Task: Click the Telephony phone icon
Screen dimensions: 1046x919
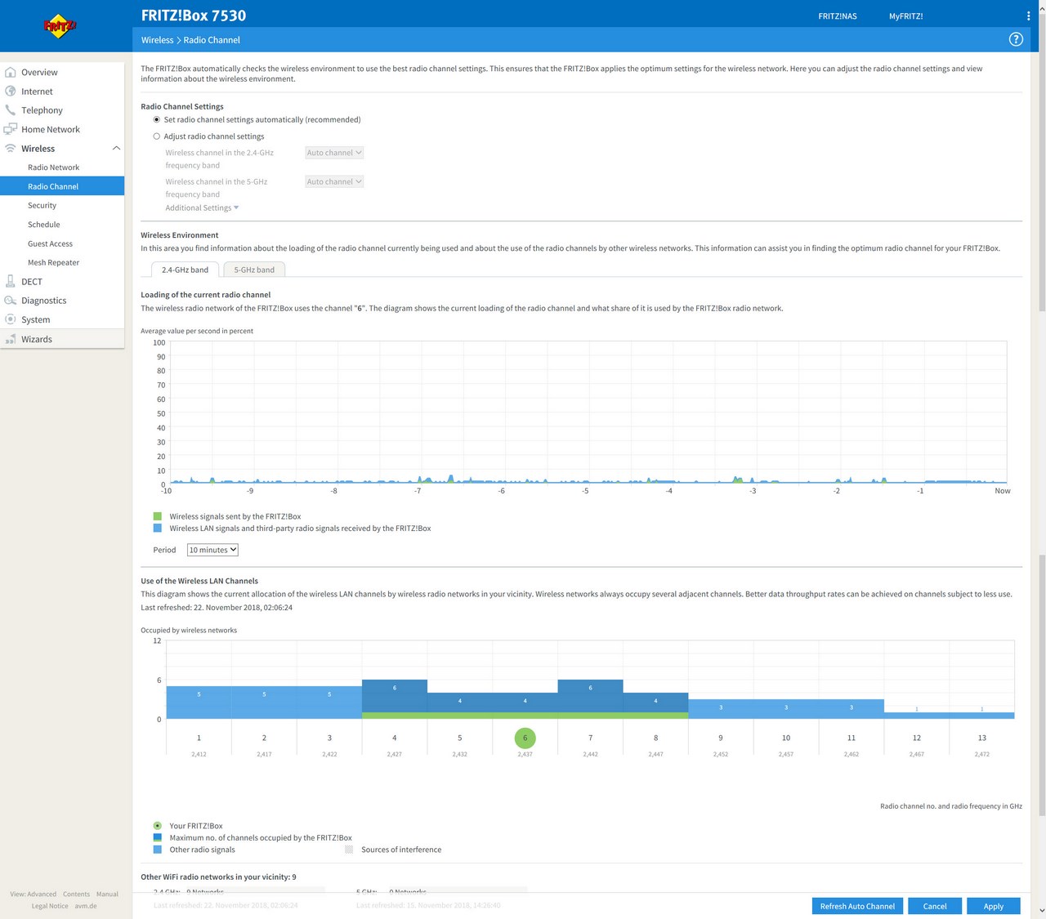Action: [11, 109]
